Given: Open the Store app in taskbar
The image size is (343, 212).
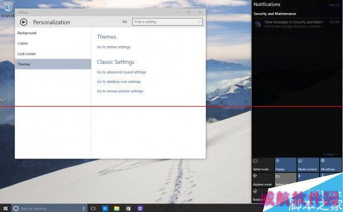Looking at the screenshot, I should pos(129,209).
